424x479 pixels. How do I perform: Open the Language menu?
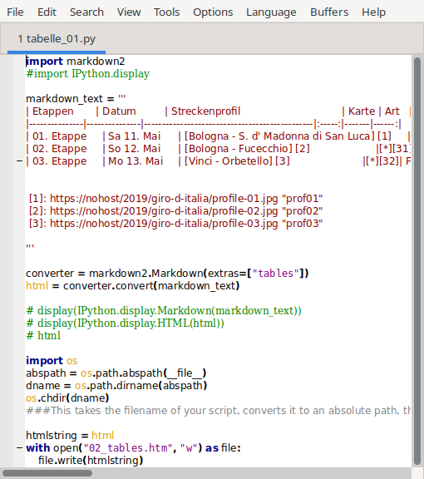click(x=271, y=12)
